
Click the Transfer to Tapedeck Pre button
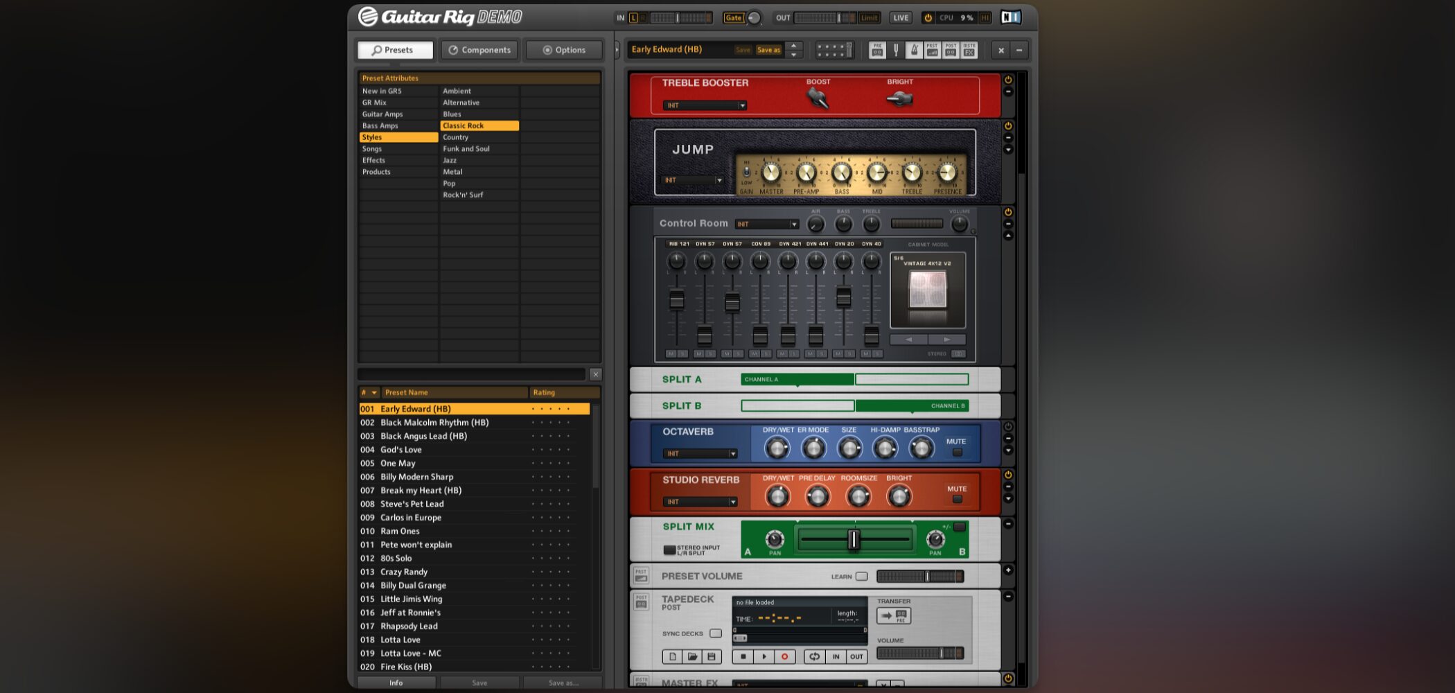(894, 615)
